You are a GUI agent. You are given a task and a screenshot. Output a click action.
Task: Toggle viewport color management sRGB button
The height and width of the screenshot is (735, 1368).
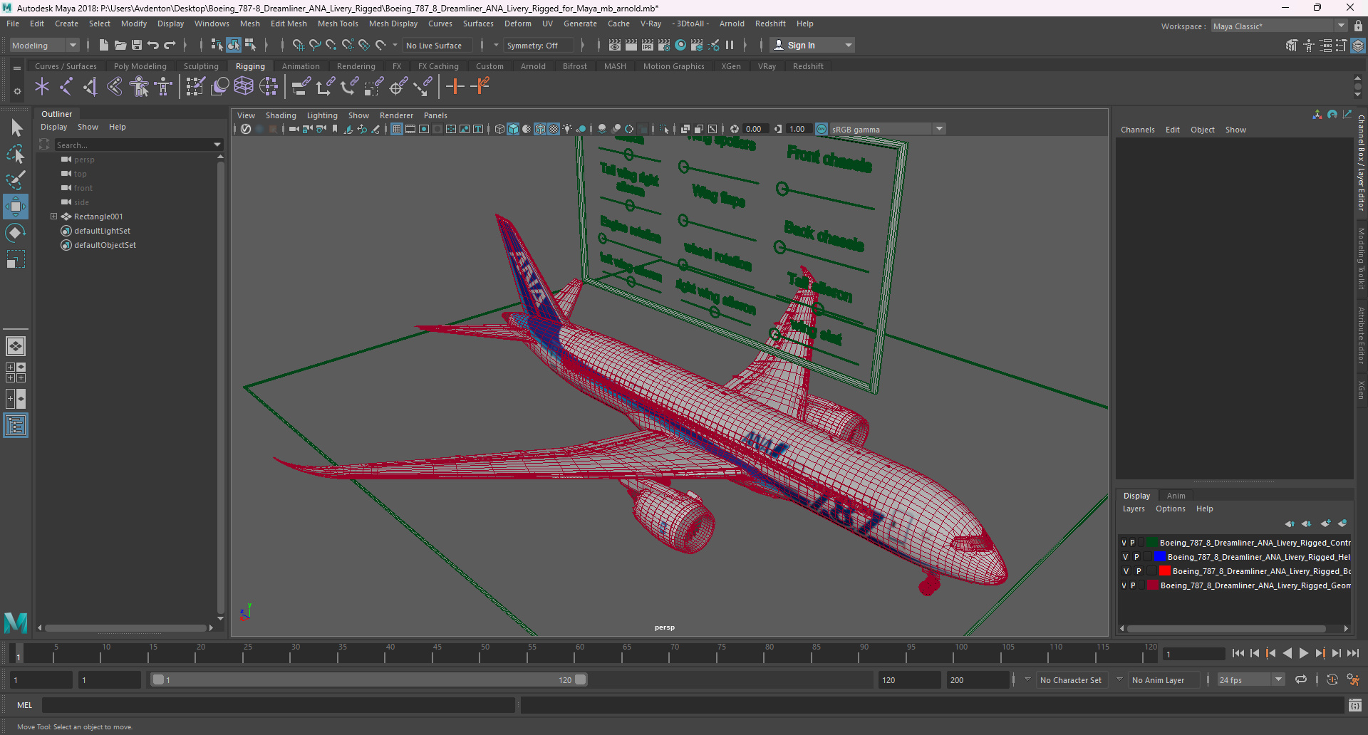[x=822, y=129]
